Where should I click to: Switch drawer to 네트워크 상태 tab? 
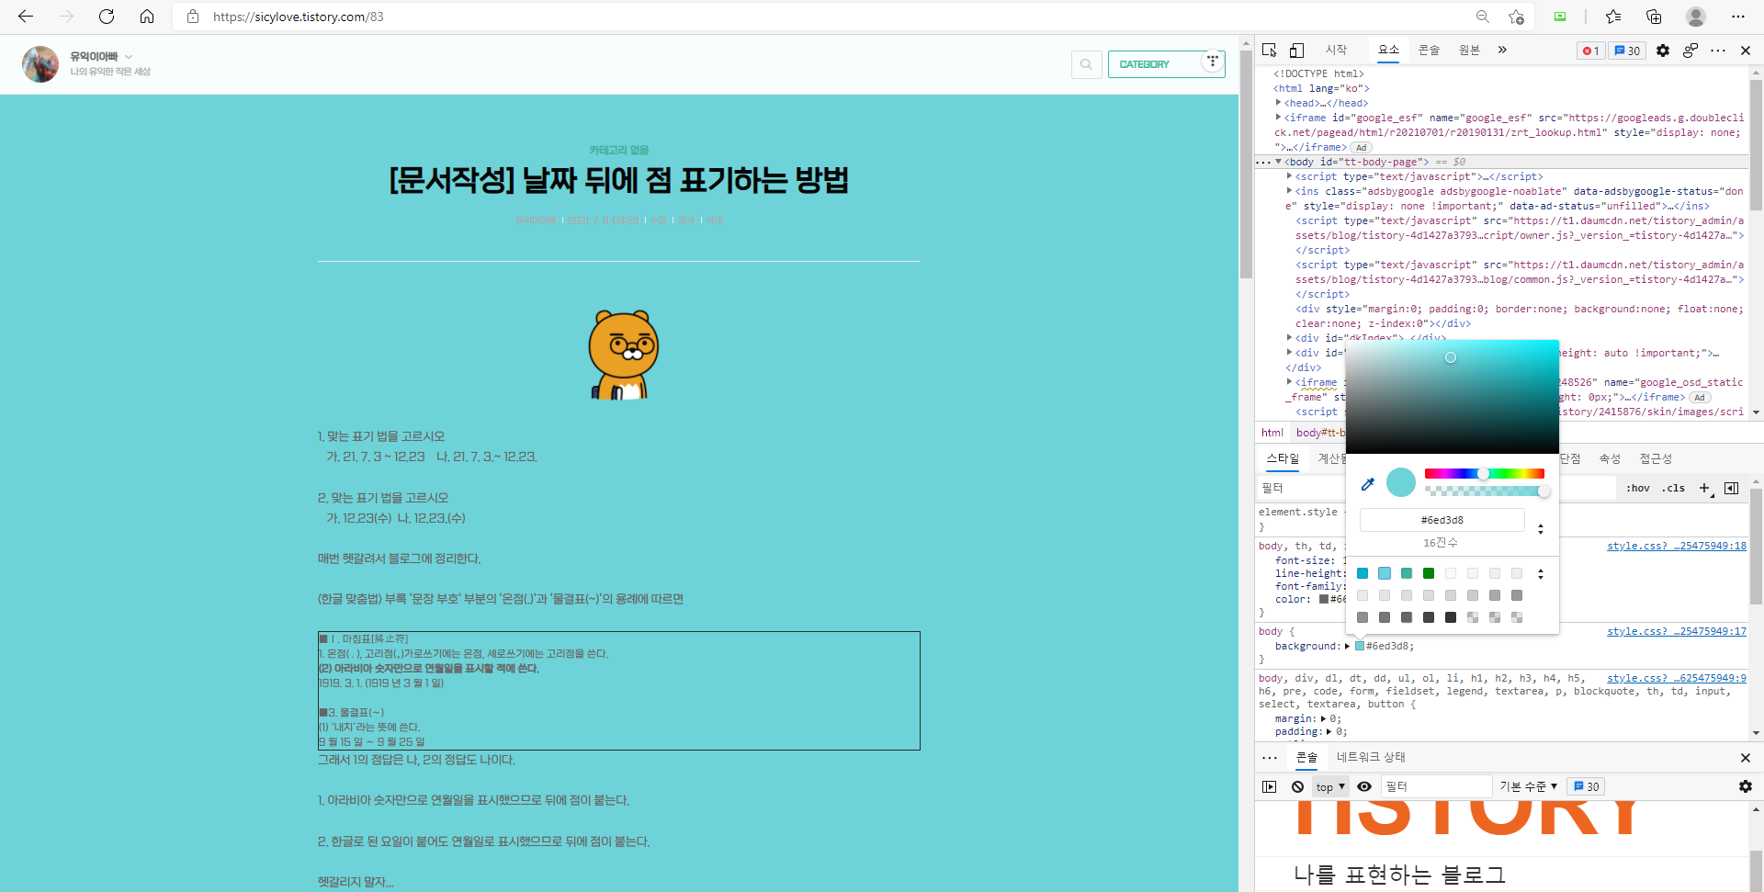pyautogui.click(x=1371, y=757)
